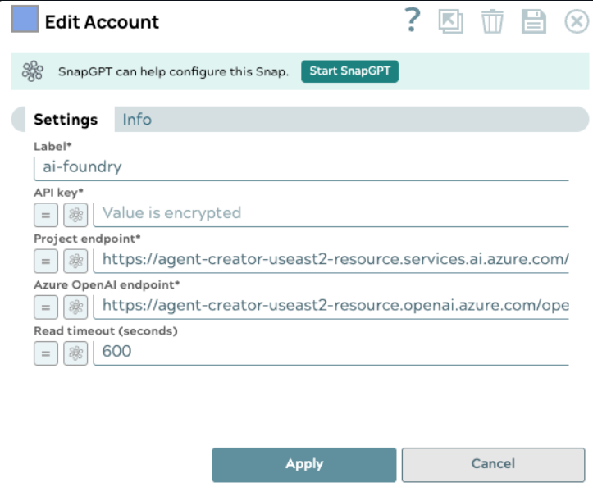
Task: Click 'SnapGPT can help configure this Snap.' text
Action: pyautogui.click(x=173, y=71)
